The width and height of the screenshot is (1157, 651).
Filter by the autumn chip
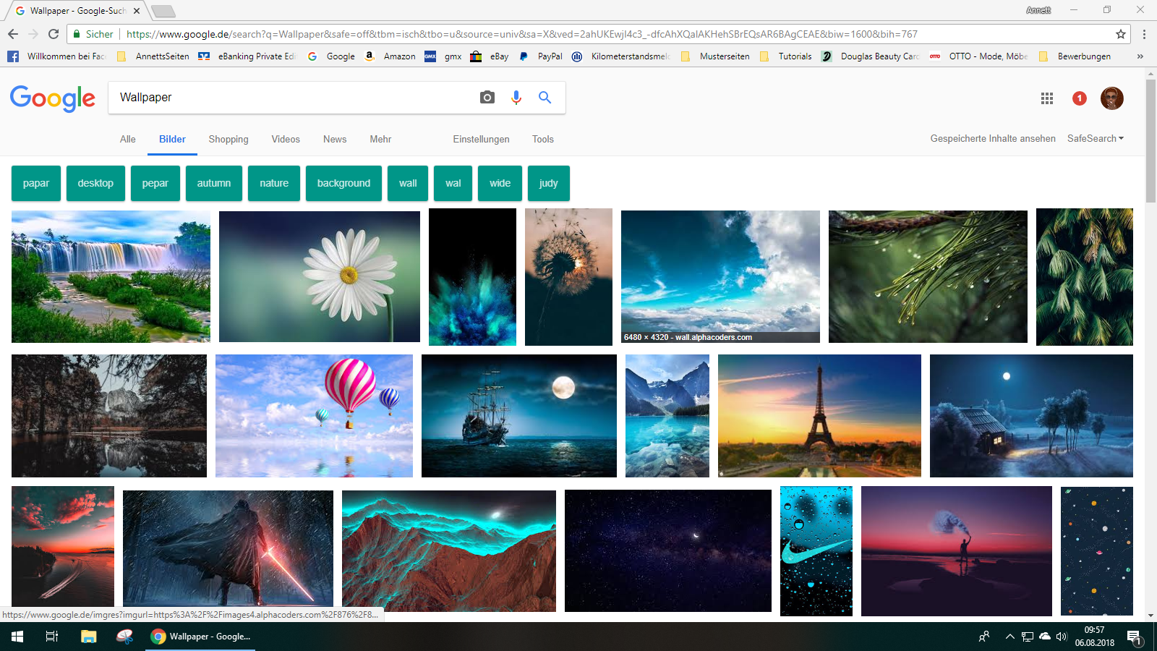pyautogui.click(x=214, y=183)
